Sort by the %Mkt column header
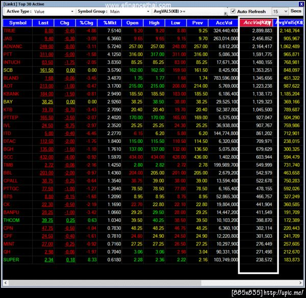 coord(110,23)
